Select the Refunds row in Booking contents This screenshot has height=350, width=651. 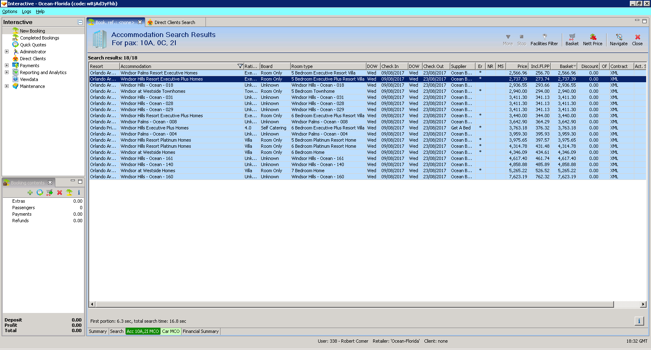tap(44, 221)
